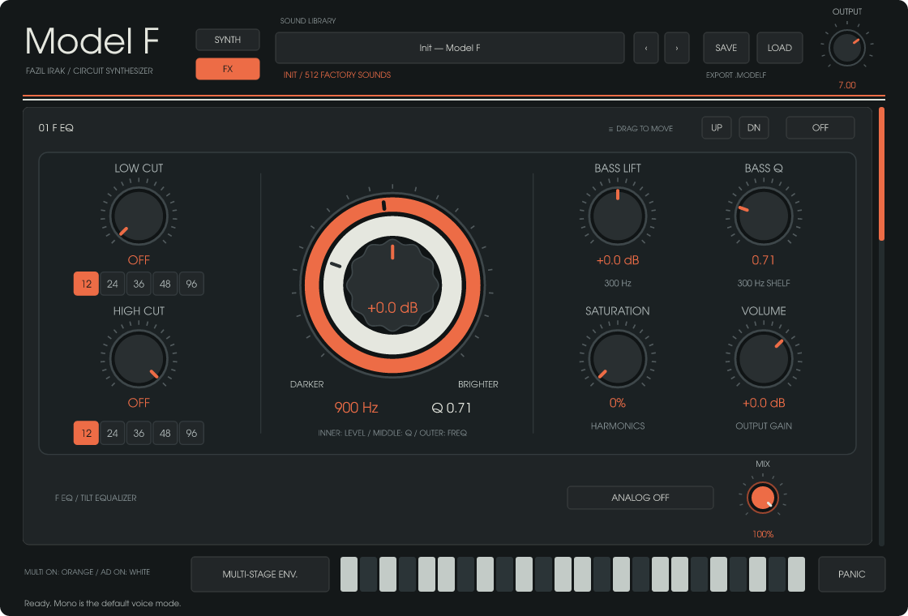The image size is (908, 616).
Task: Open the MULTI-STAGE ENV. panel
Action: pos(260,575)
